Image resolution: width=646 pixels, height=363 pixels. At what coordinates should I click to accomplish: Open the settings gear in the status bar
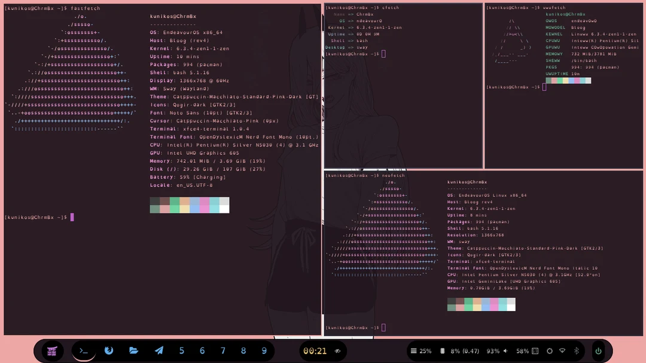(x=549, y=351)
